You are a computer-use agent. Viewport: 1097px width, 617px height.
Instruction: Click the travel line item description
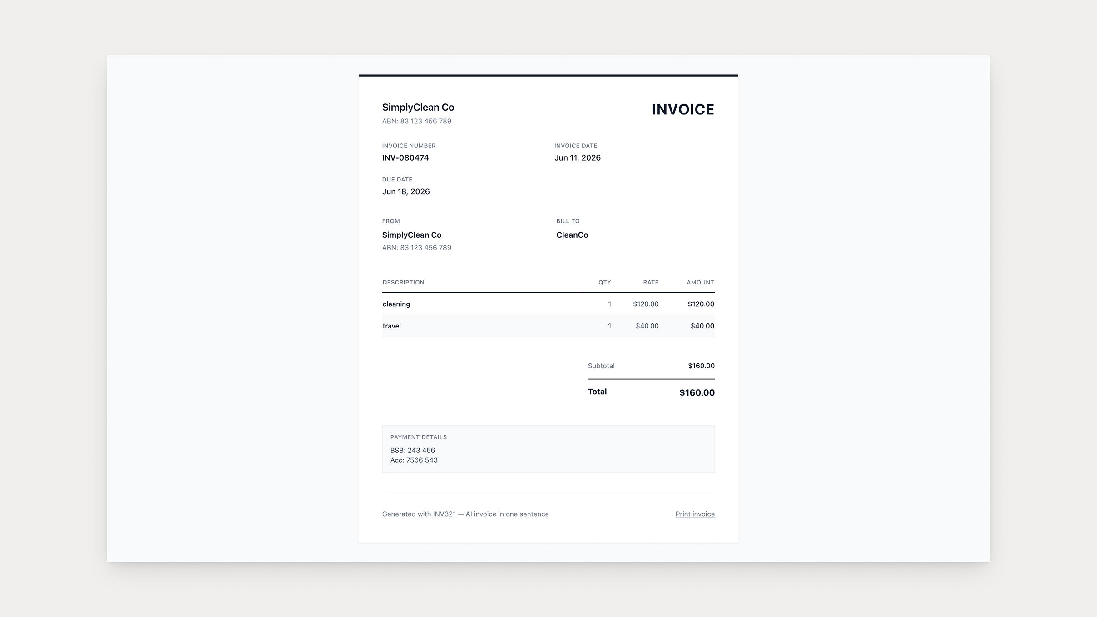coord(392,326)
